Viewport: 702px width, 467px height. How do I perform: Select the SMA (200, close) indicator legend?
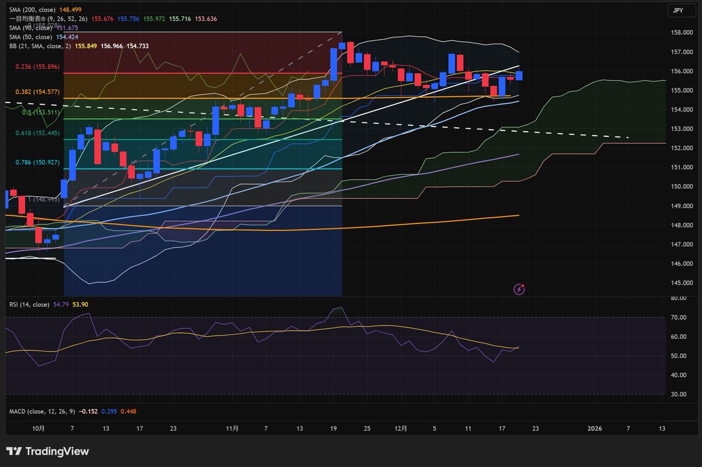pos(32,11)
